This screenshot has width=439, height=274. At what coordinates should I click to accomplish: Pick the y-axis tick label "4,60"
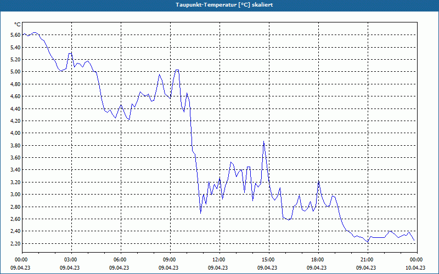coord(16,96)
